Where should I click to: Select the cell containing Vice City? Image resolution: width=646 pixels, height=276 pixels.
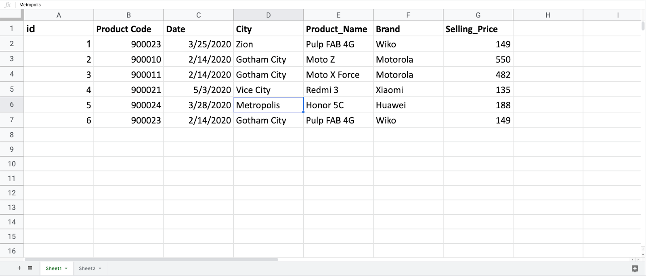(x=268, y=90)
